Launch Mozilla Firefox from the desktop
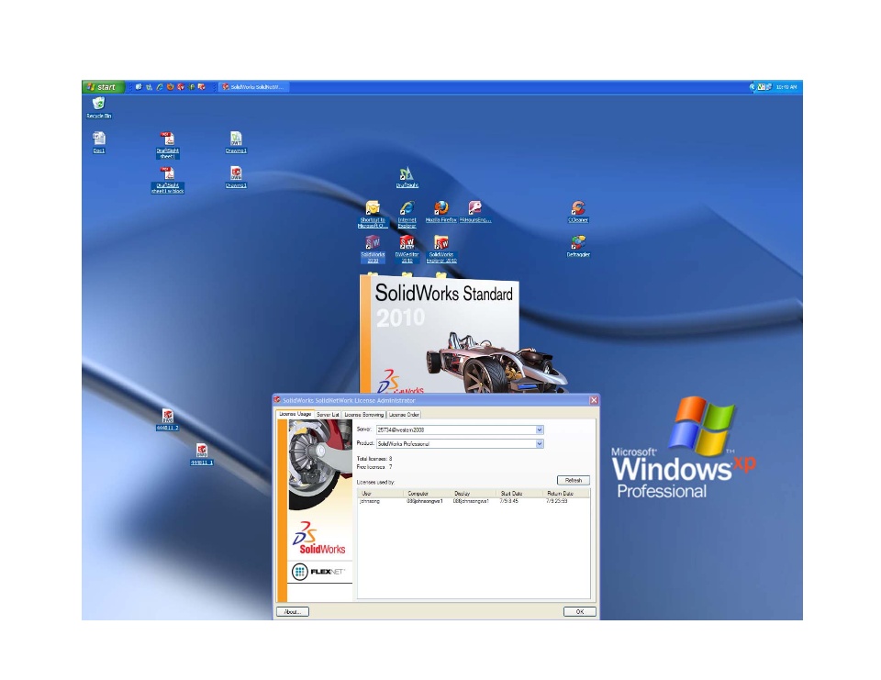 tap(441, 212)
